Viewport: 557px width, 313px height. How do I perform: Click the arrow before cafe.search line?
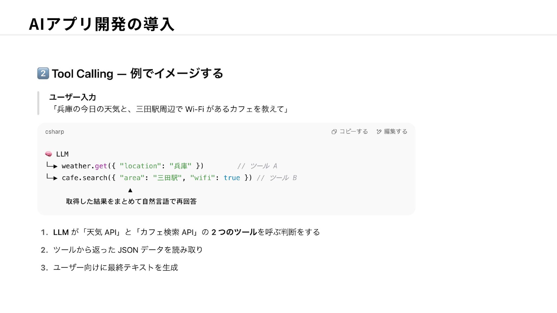coord(52,177)
